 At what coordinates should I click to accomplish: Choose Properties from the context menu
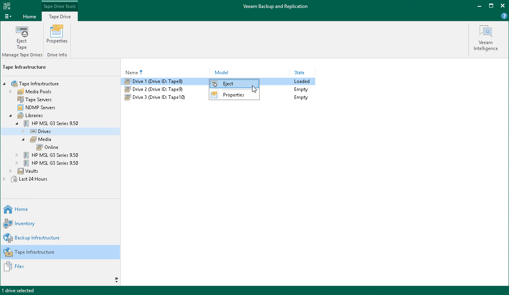pos(234,95)
